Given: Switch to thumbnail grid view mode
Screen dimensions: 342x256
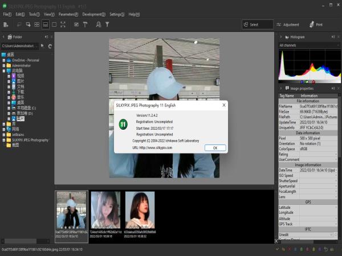Looking at the screenshot, I should [x=36, y=24].
